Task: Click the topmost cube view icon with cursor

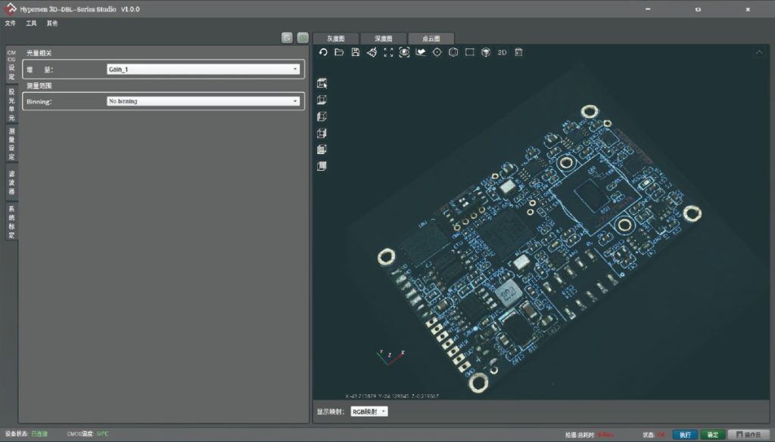Action: coord(322,83)
